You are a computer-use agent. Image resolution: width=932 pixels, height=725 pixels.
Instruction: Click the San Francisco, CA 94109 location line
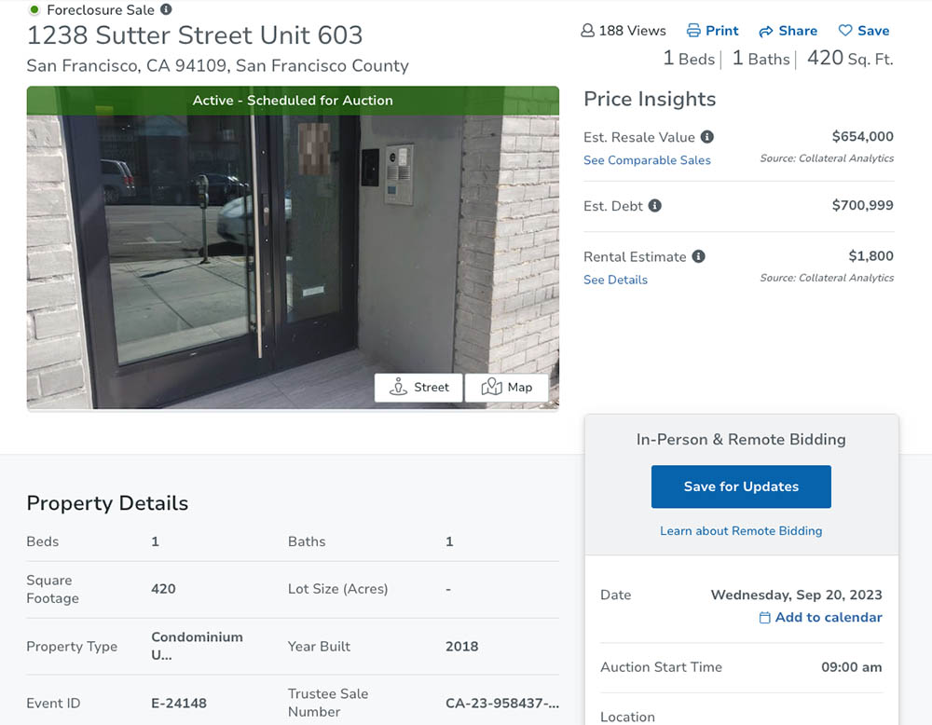pos(217,65)
